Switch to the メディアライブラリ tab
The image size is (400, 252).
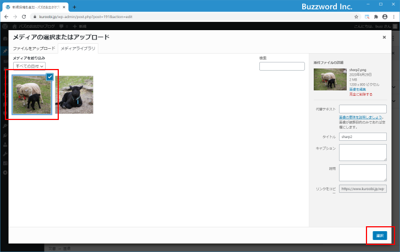tap(78, 49)
